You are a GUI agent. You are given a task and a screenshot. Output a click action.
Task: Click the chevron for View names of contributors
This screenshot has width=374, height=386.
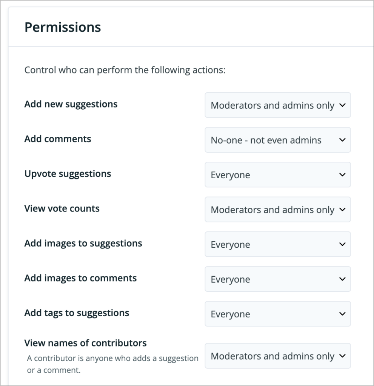[342, 356]
